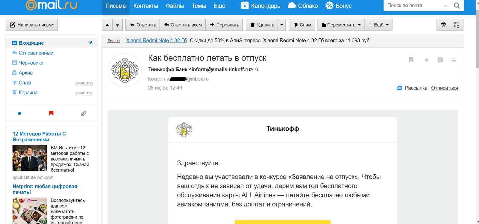Open the message options hamburger icon

[454, 60]
